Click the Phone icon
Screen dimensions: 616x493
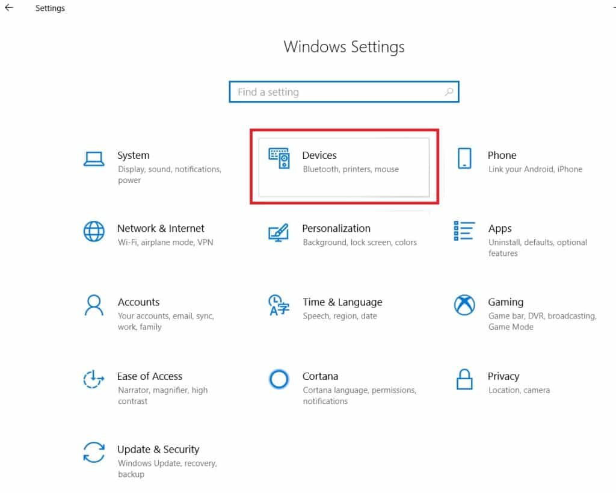(464, 158)
